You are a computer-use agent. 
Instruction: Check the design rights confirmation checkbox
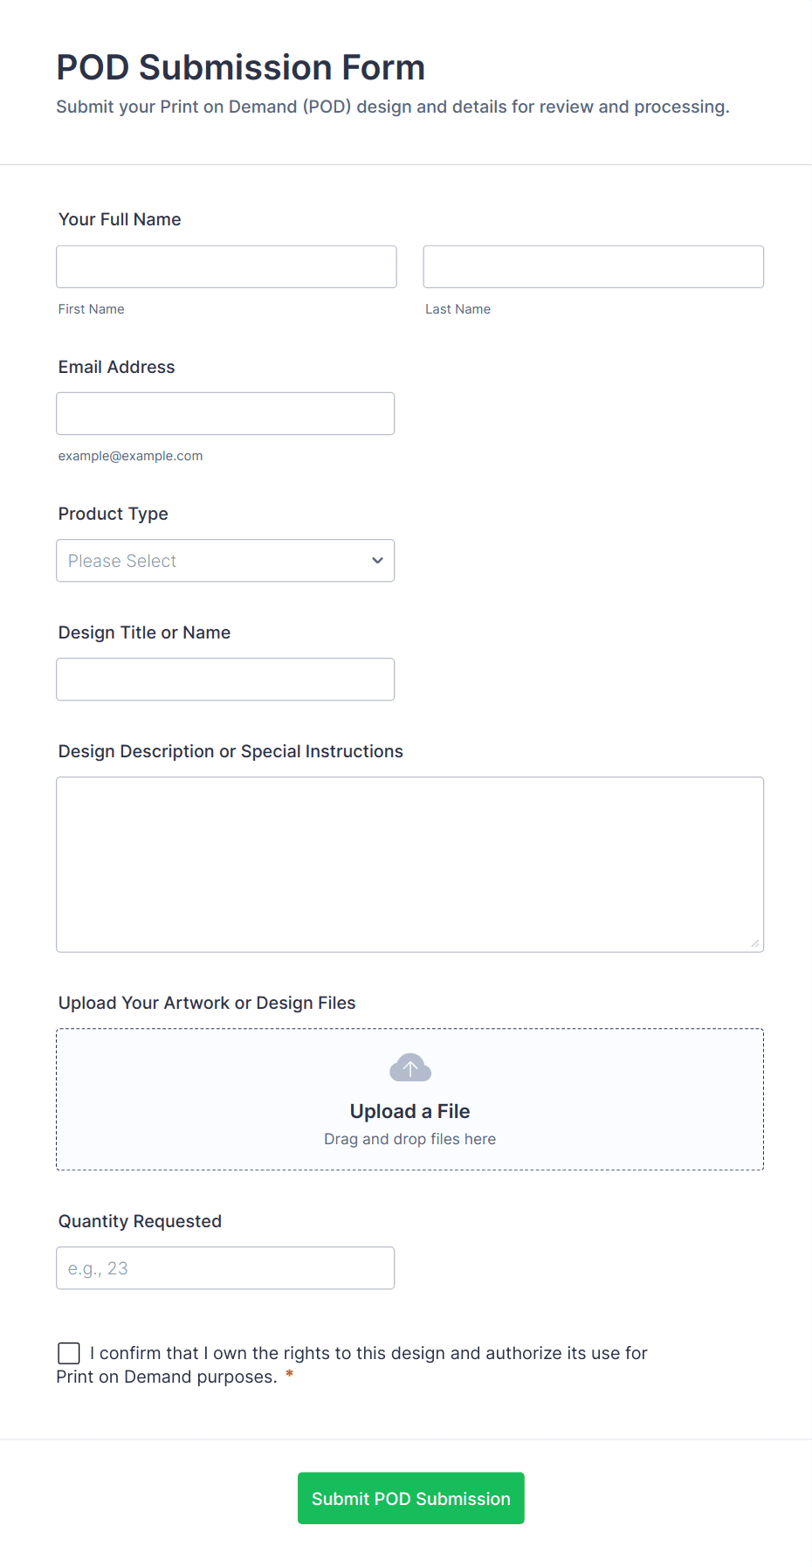(69, 1353)
